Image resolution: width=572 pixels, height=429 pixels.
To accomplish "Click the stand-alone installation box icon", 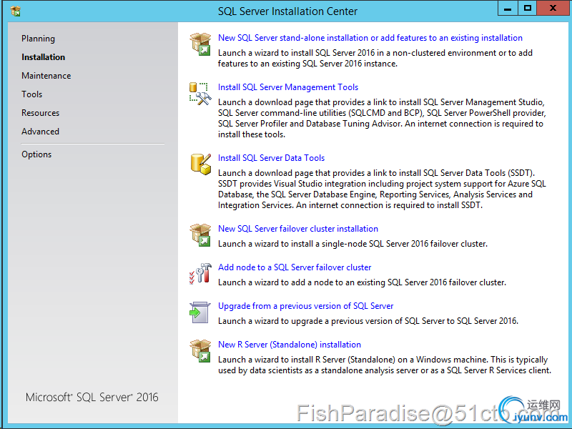I will [200, 44].
